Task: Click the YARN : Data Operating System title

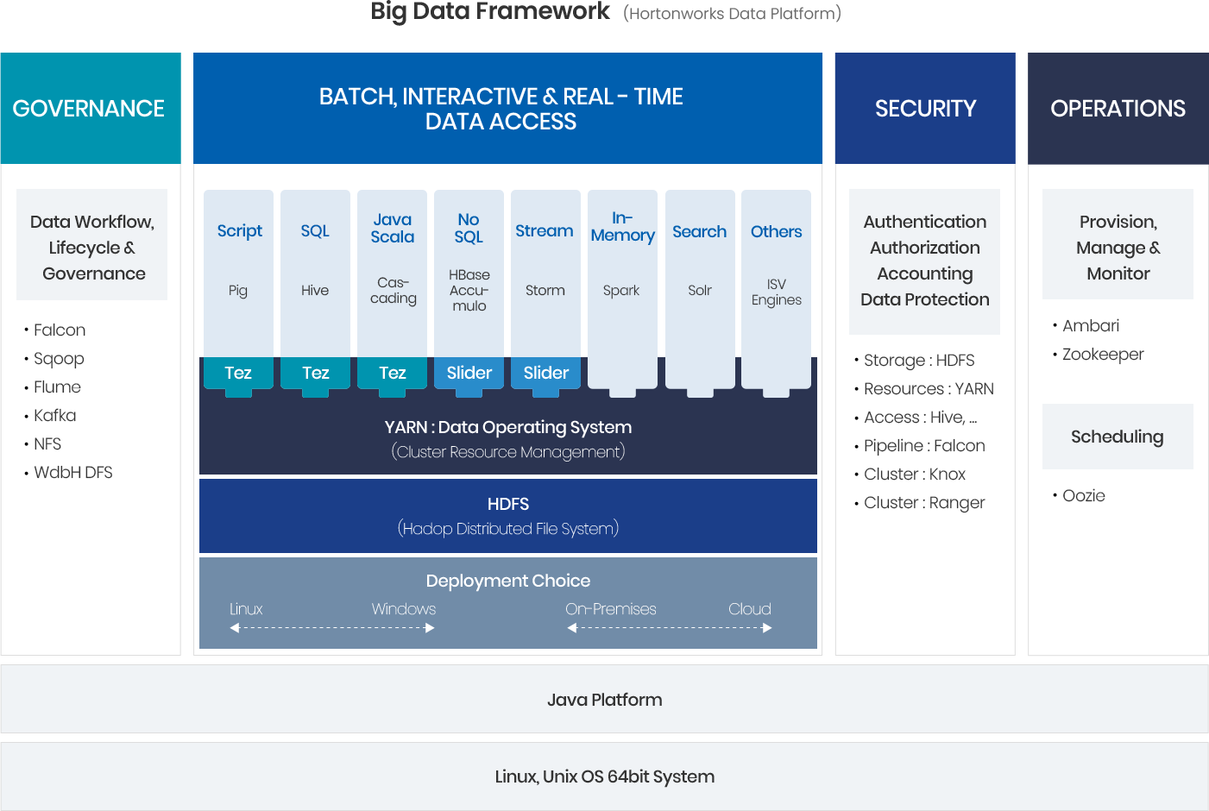Action: pos(508,427)
